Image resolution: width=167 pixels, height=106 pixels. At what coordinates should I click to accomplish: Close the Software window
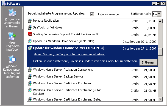[163, 4]
